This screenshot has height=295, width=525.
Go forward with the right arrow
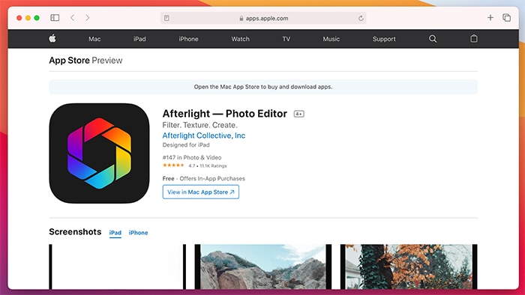[x=88, y=18]
